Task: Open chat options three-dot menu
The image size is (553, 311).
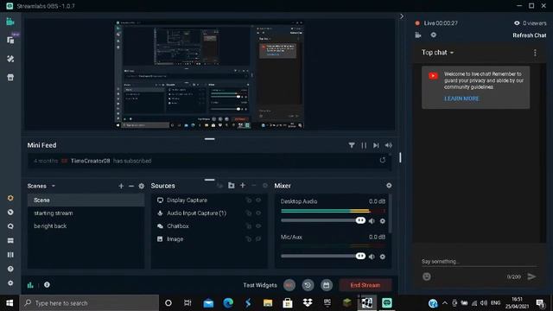Action: pyautogui.click(x=535, y=53)
